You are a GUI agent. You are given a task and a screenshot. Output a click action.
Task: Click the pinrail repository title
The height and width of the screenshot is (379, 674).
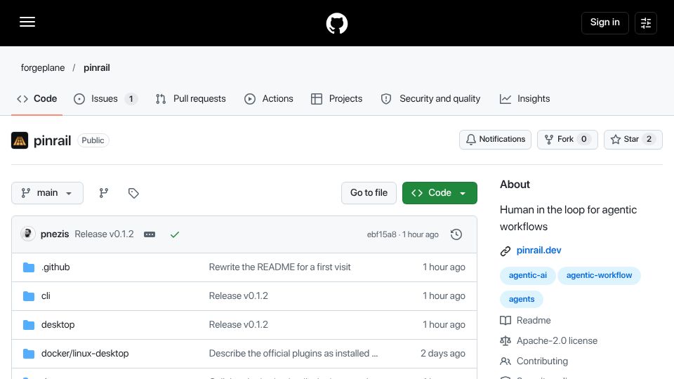coord(52,140)
